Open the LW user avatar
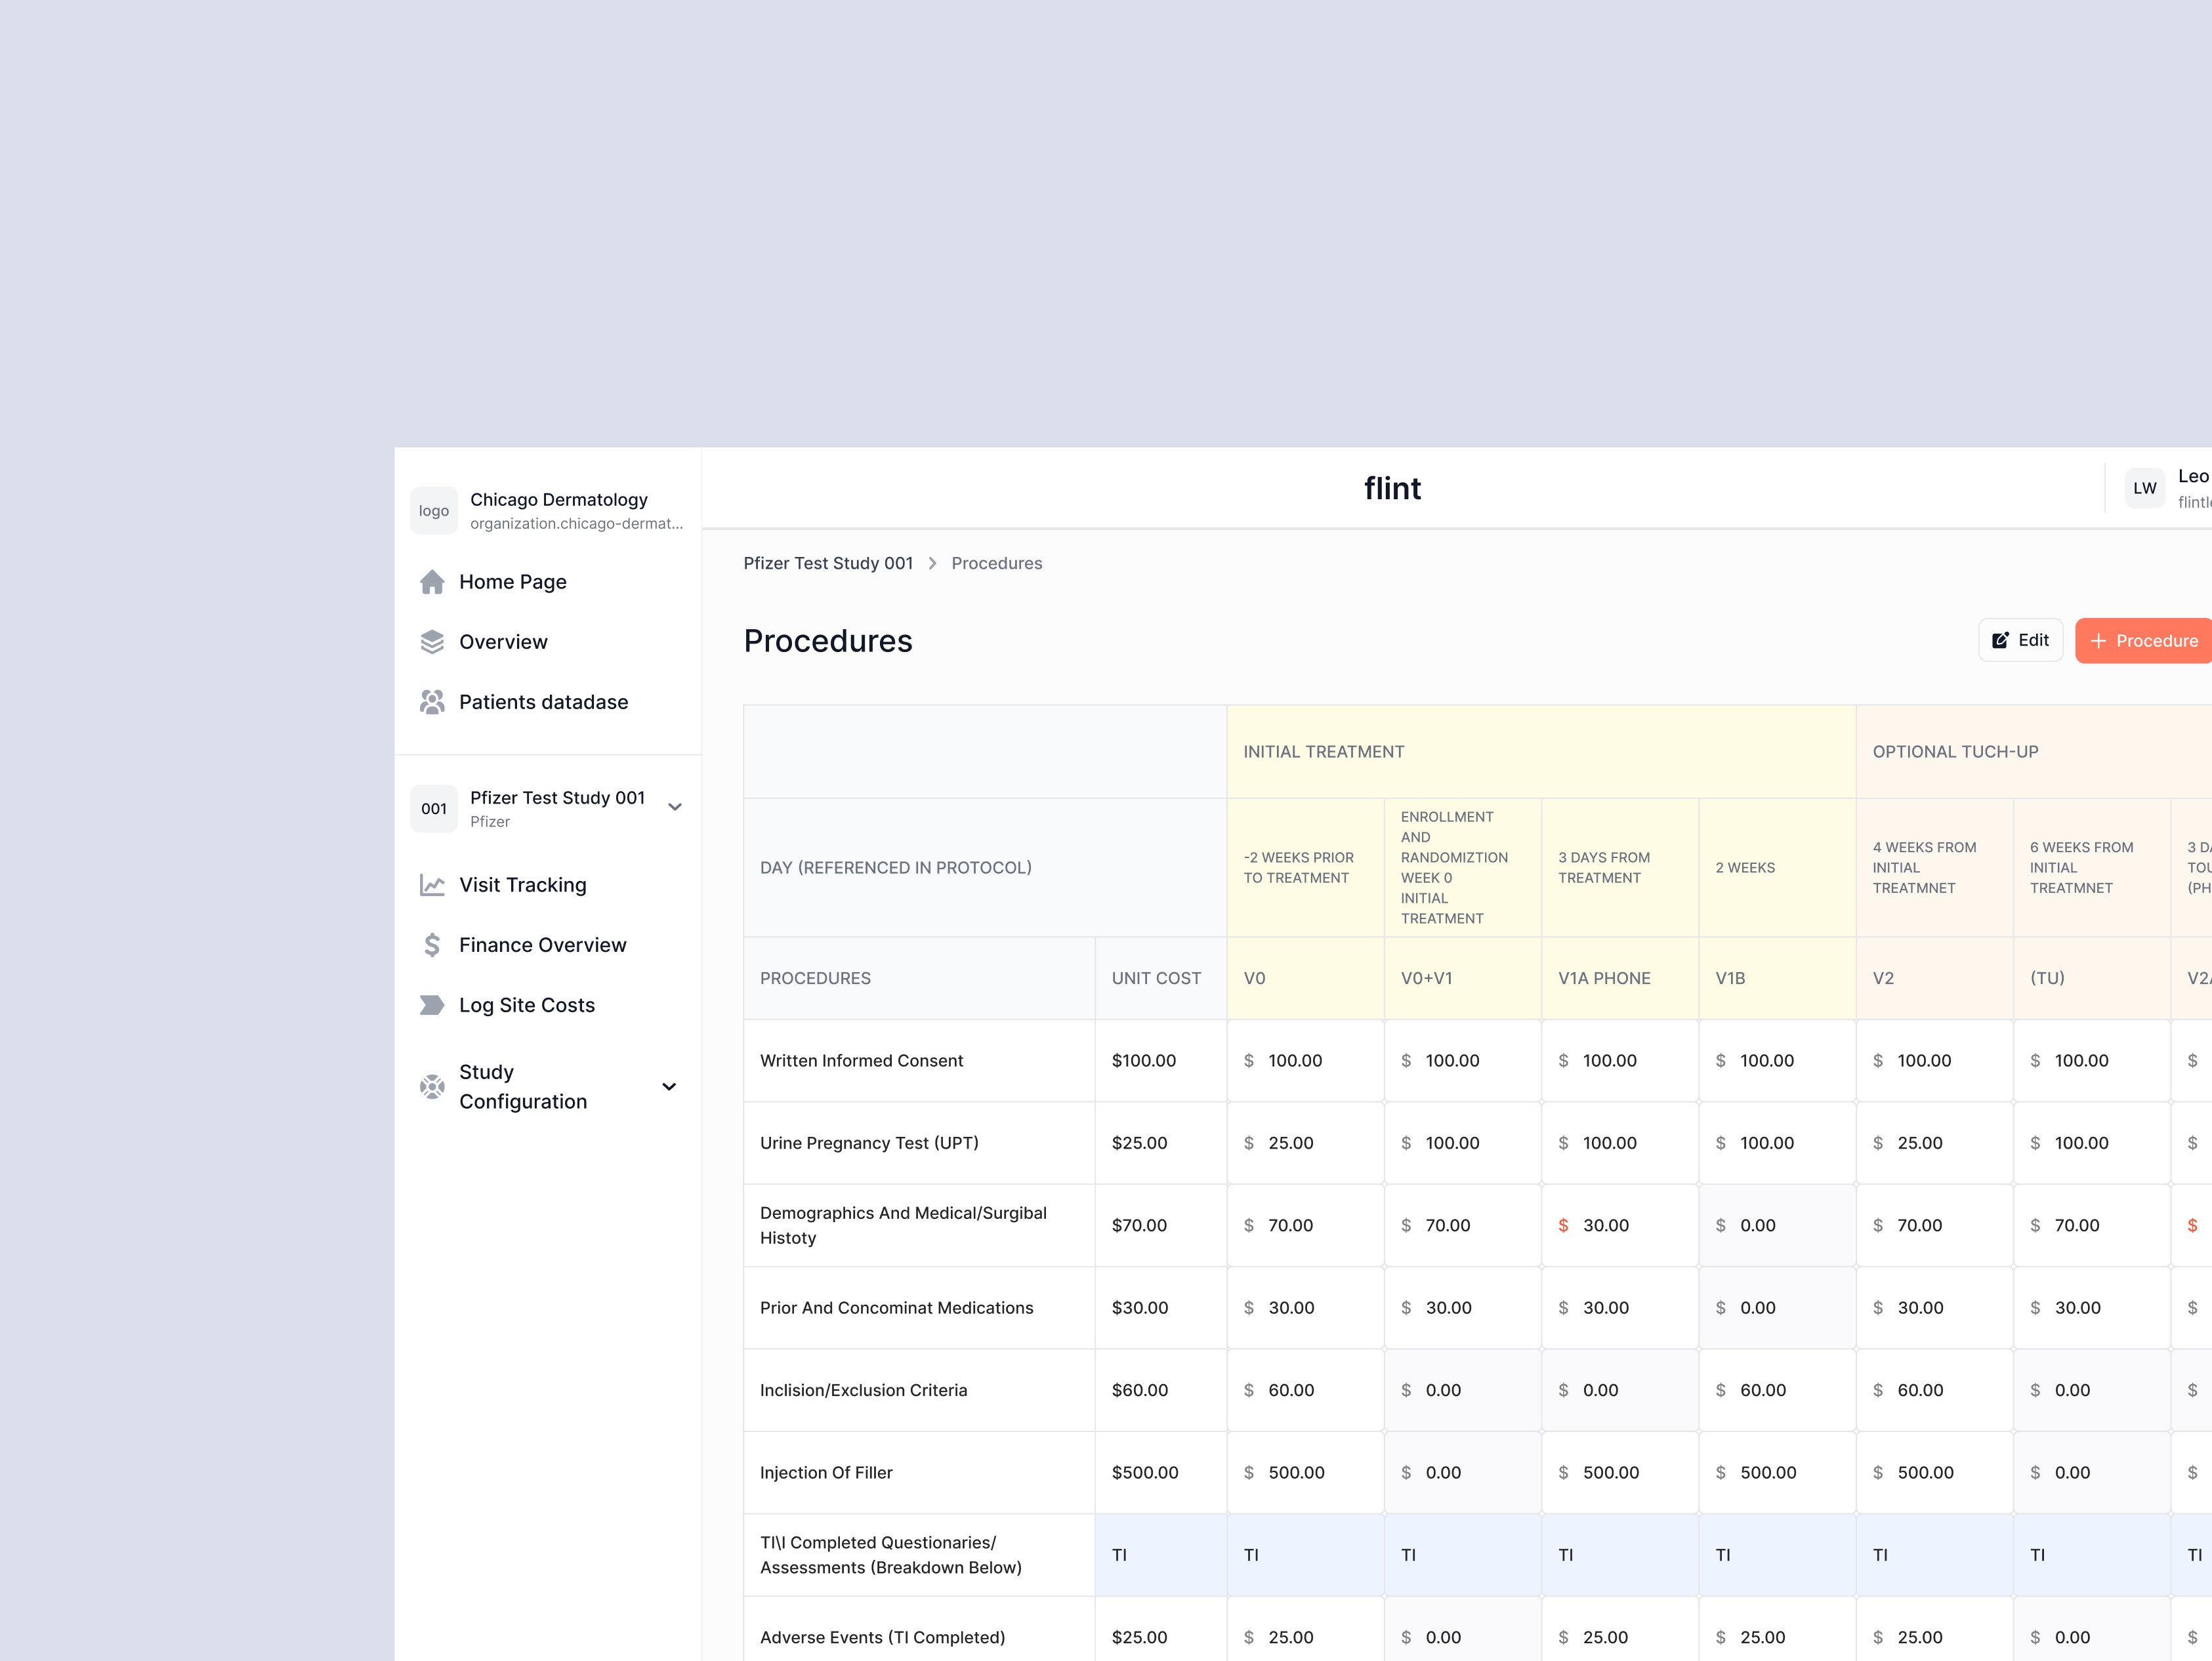 (2144, 488)
